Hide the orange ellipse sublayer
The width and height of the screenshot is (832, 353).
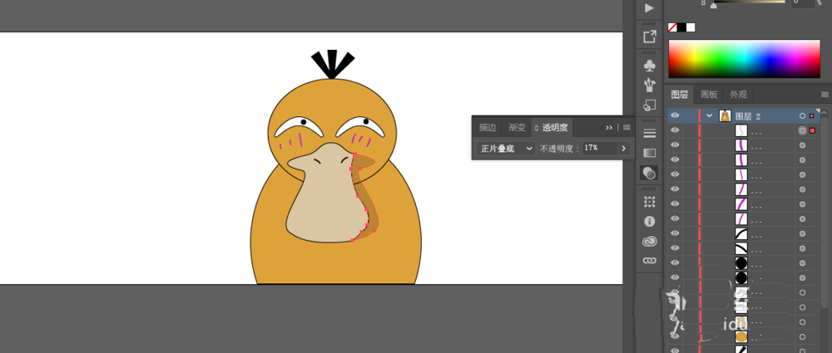675,336
